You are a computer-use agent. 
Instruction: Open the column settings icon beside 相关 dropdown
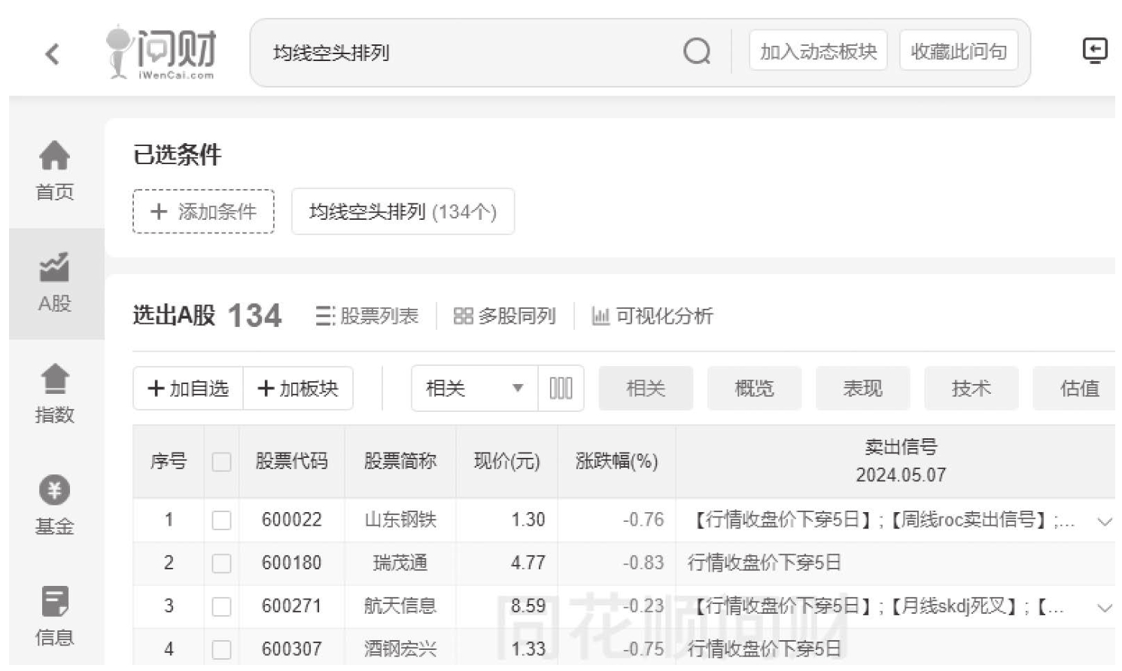[x=561, y=389]
